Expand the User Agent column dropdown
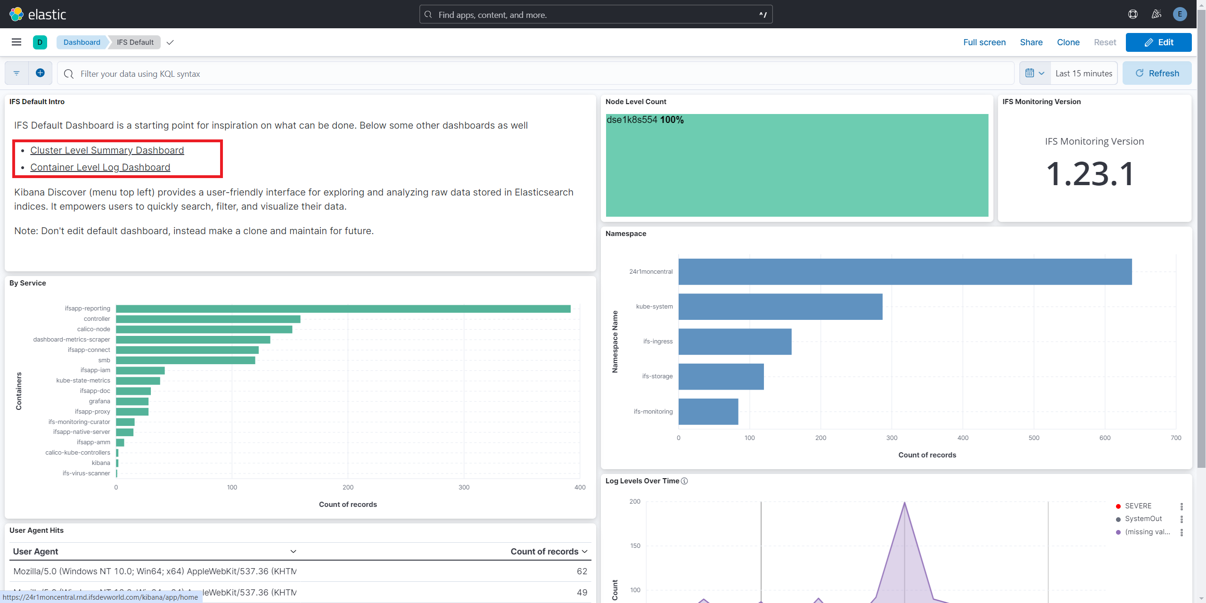1206x603 pixels. pyautogui.click(x=293, y=551)
